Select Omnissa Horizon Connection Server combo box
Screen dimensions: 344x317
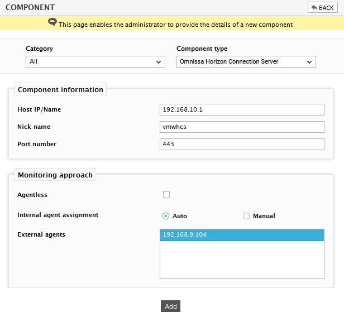click(x=246, y=61)
